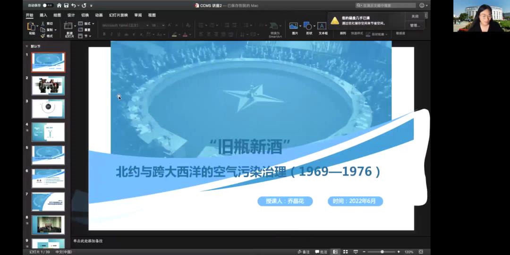Click the Paste (粘贴) clipboard icon
The height and width of the screenshot is (255, 510).
32,26
